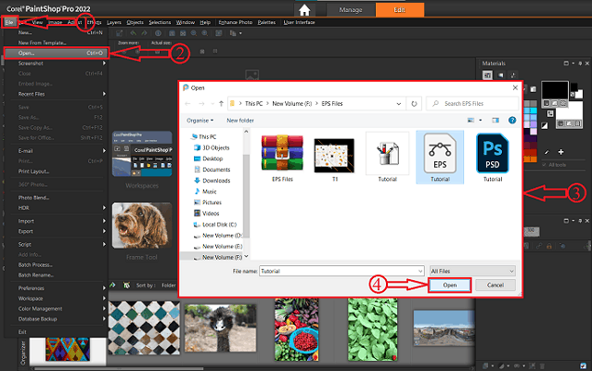
Task: Choose Open... from the File menu
Action: pyautogui.click(x=56, y=53)
